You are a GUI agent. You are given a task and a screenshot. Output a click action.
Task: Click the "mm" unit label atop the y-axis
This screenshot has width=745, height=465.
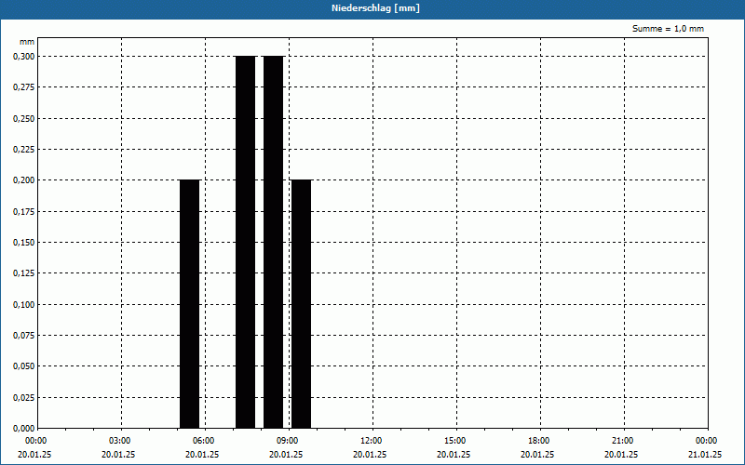pos(27,42)
